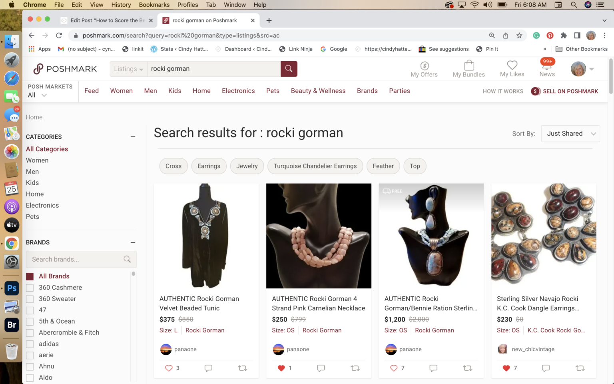
Task: Uncheck the All Brands checkbox
Action: tap(30, 276)
